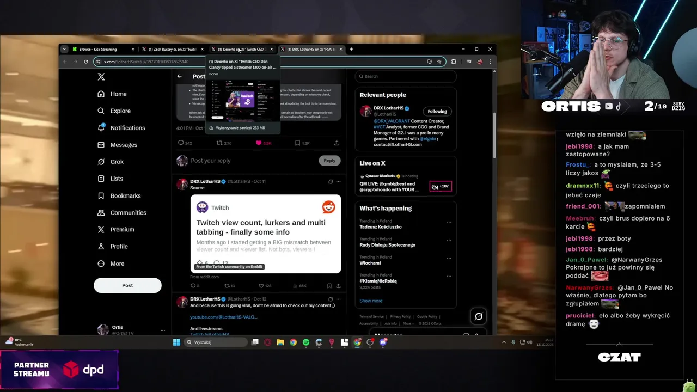The height and width of the screenshot is (392, 697).
Task: Click the Profile sidebar icon
Action: point(101,246)
